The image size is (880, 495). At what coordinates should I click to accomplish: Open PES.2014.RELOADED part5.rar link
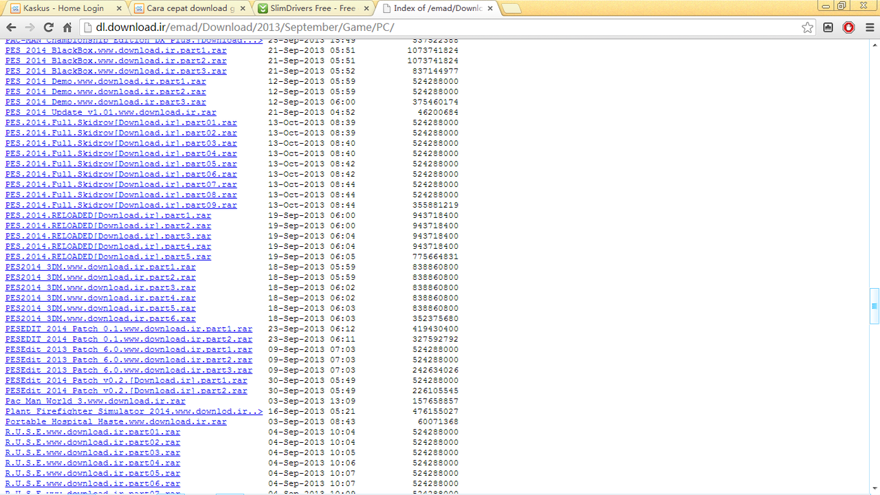point(109,256)
